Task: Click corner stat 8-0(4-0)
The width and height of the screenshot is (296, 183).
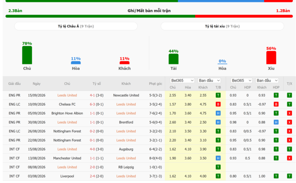Action: click(x=156, y=158)
